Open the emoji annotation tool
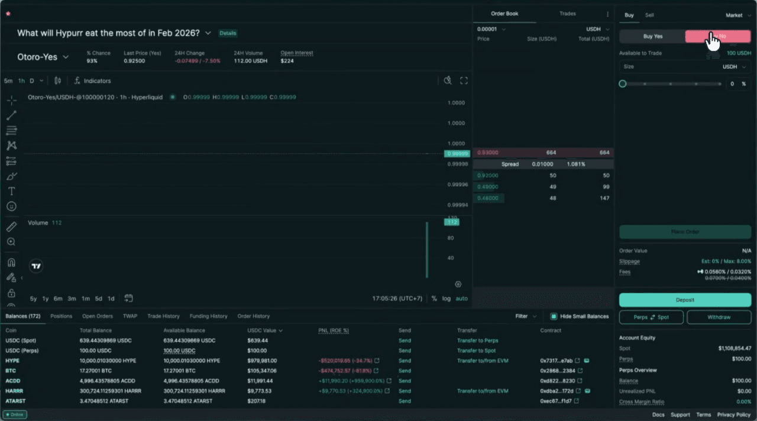This screenshot has width=757, height=421. tap(12, 206)
